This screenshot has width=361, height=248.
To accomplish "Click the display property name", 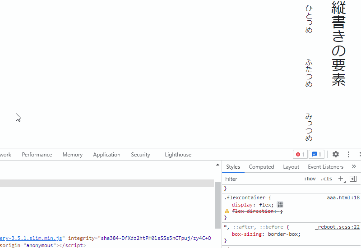I will [242, 205].
